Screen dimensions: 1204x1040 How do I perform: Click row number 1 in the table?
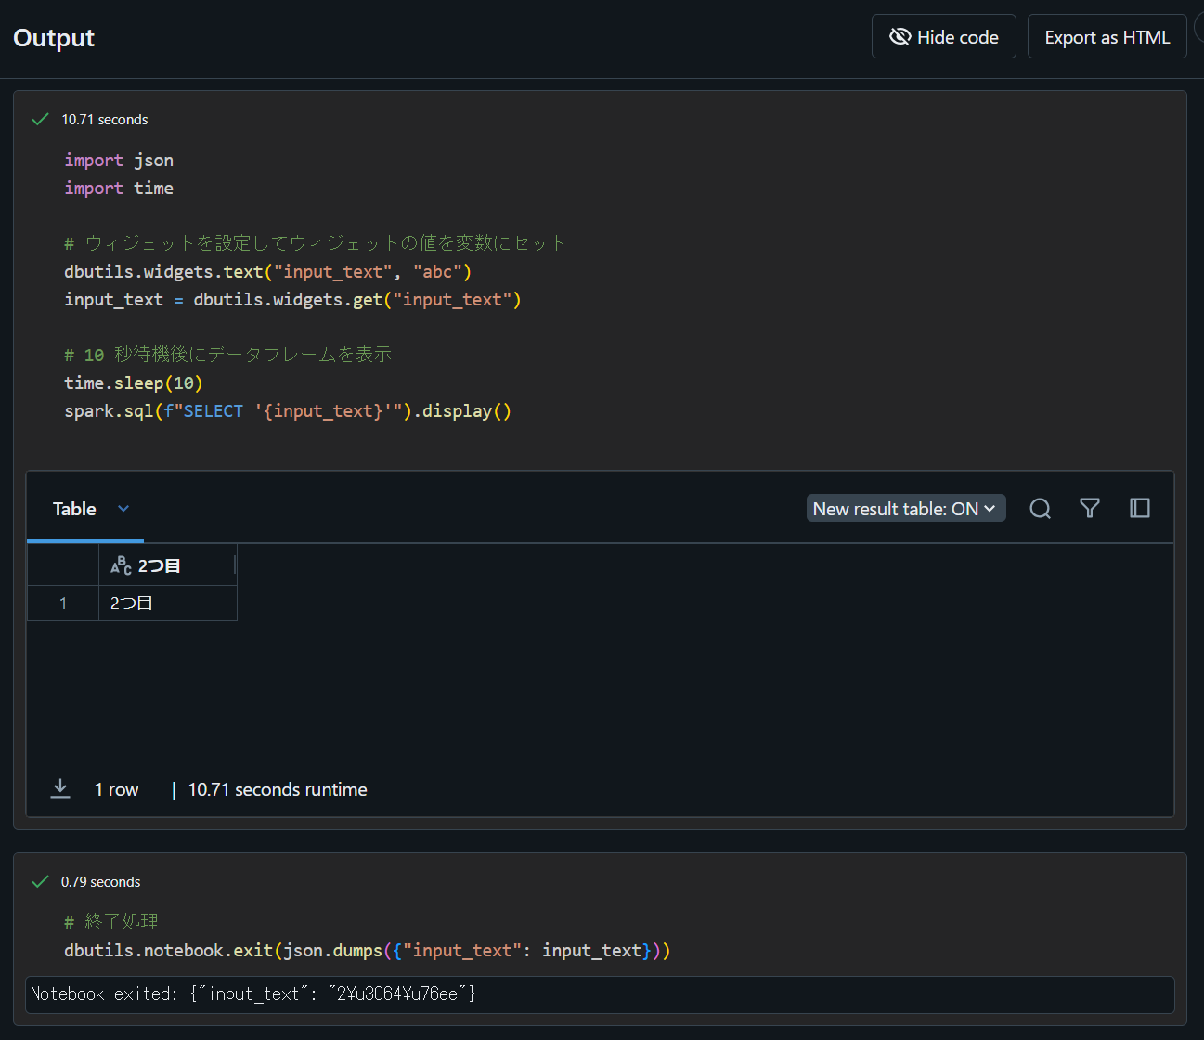pyautogui.click(x=62, y=603)
